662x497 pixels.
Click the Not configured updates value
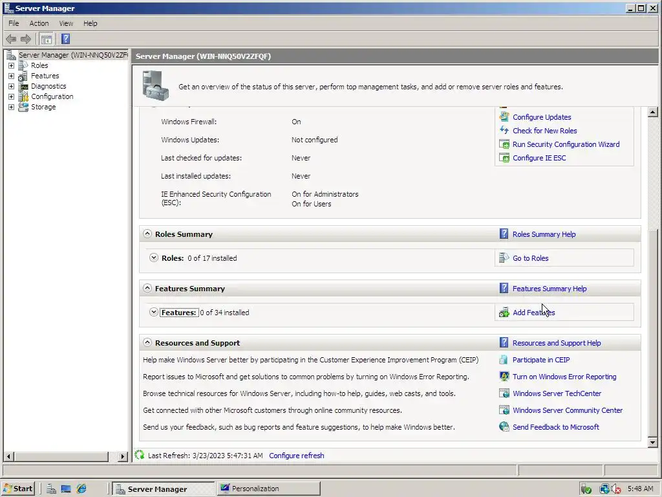coord(315,140)
